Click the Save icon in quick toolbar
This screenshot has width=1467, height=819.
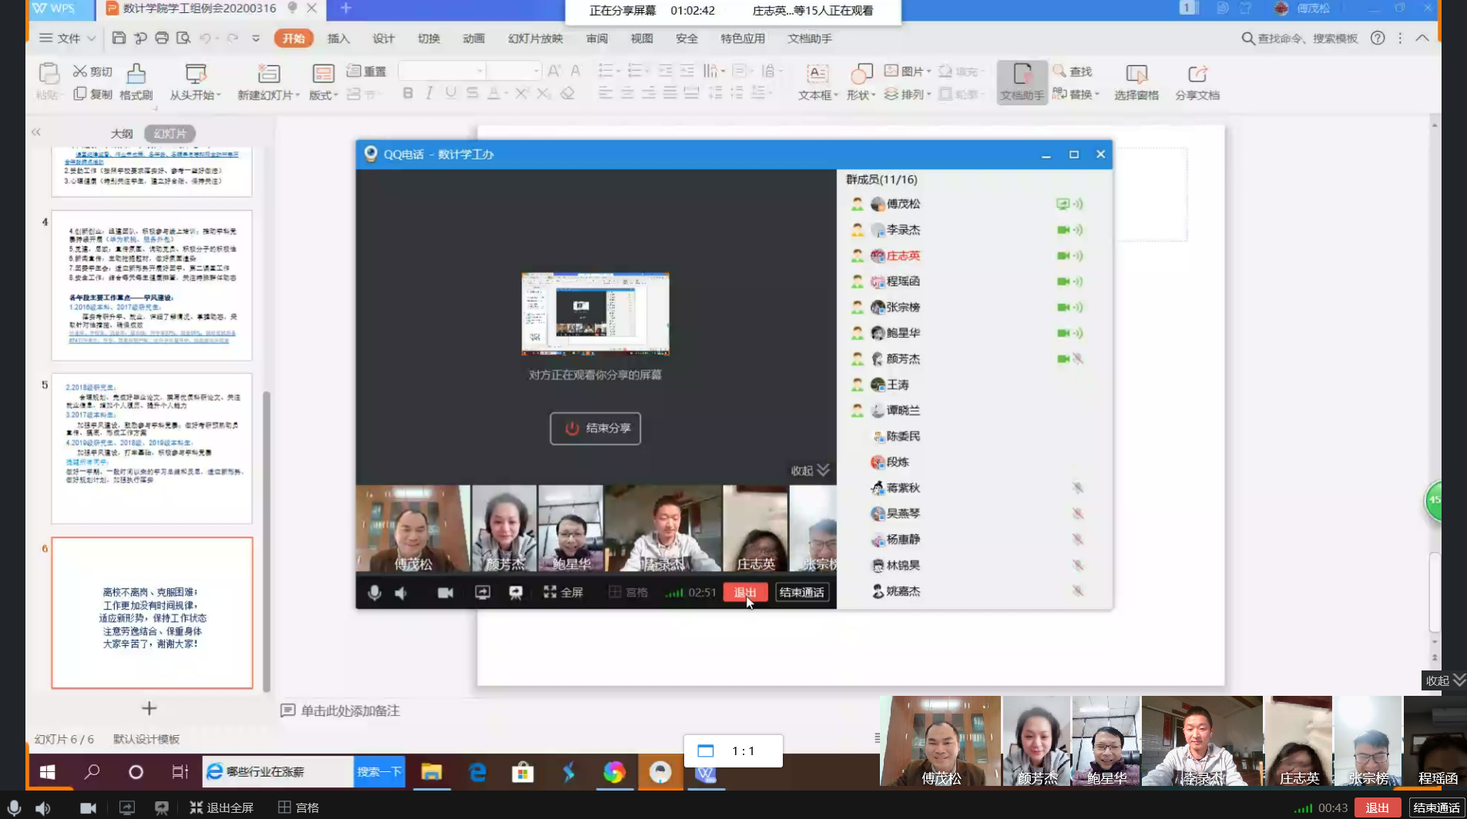[x=119, y=38]
